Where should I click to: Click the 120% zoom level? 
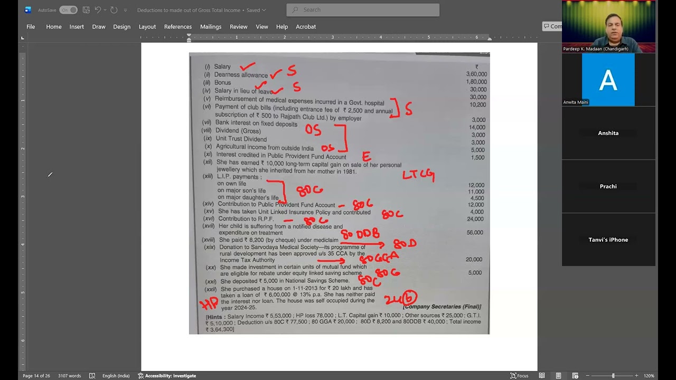(649, 376)
